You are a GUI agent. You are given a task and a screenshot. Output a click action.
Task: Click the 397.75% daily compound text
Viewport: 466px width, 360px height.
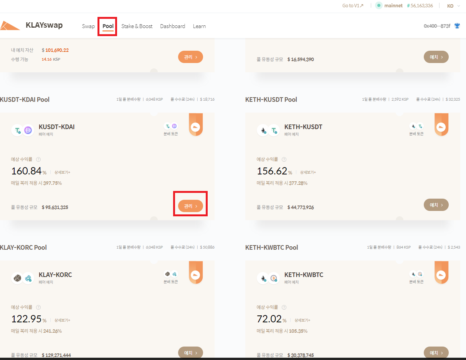point(53,183)
